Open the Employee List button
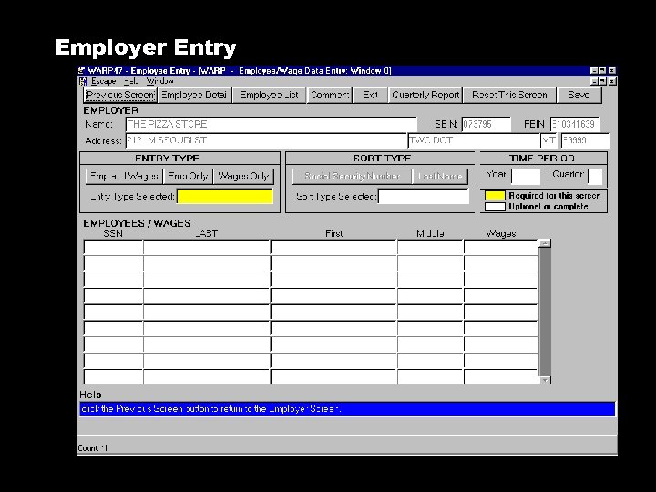The height and width of the screenshot is (492, 656). click(x=269, y=95)
